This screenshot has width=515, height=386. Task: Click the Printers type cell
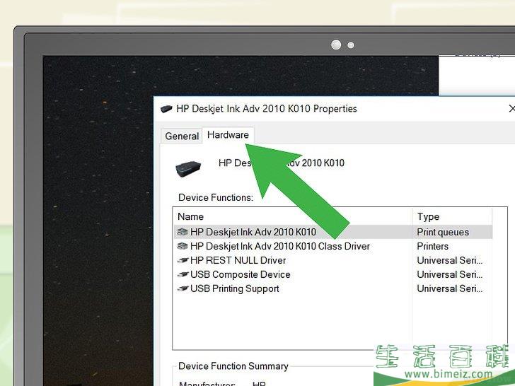(432, 246)
